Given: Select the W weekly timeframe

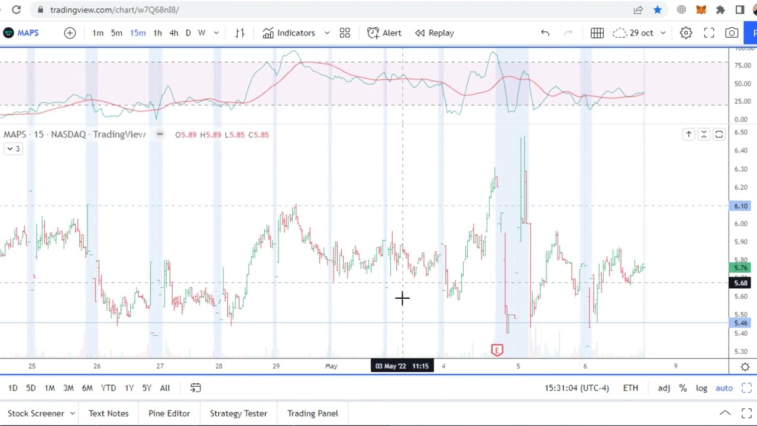Looking at the screenshot, I should pyautogui.click(x=202, y=33).
